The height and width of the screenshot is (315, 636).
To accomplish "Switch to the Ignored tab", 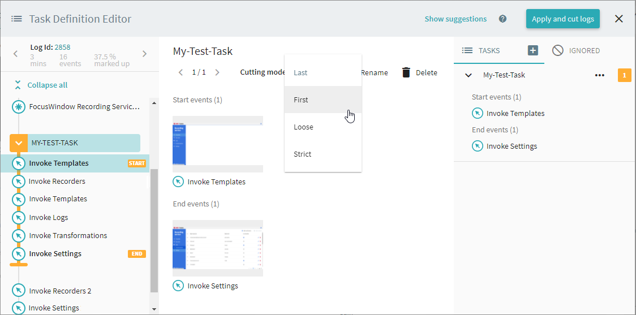I will [576, 50].
